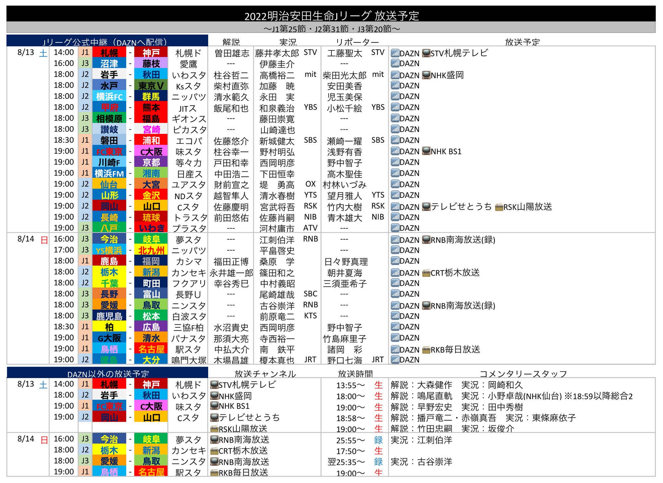This screenshot has height=483, width=663.
Task: Click the 放送時間 column header
Action: (x=355, y=374)
